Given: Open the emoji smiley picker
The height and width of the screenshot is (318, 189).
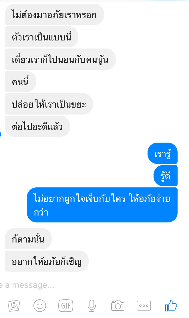Looking at the screenshot, I should (40, 306).
